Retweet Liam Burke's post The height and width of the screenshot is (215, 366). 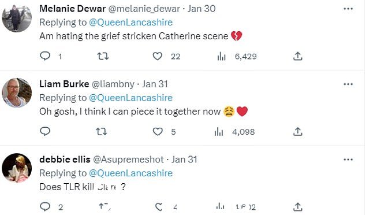(102, 132)
